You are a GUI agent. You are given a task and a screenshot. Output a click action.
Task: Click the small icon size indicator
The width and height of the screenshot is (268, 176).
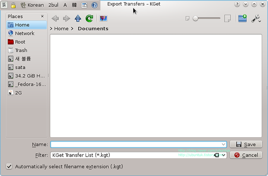(188, 19)
